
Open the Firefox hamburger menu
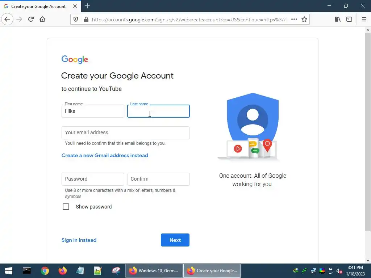click(364, 20)
